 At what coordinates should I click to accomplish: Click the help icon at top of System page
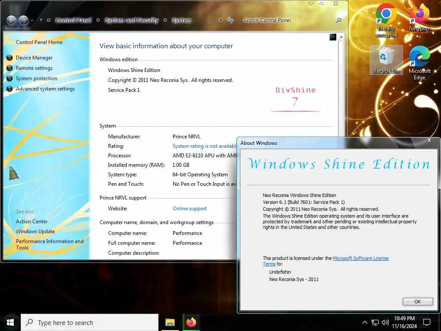coord(333,37)
